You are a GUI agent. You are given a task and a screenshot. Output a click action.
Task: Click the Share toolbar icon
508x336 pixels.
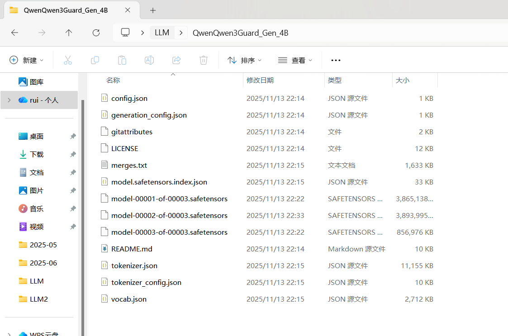[x=176, y=60]
